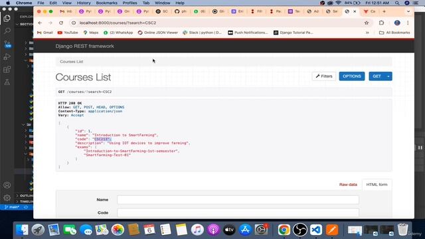Open VS Code Run and Debug icon
This screenshot has height=239, width=425.
point(7,56)
